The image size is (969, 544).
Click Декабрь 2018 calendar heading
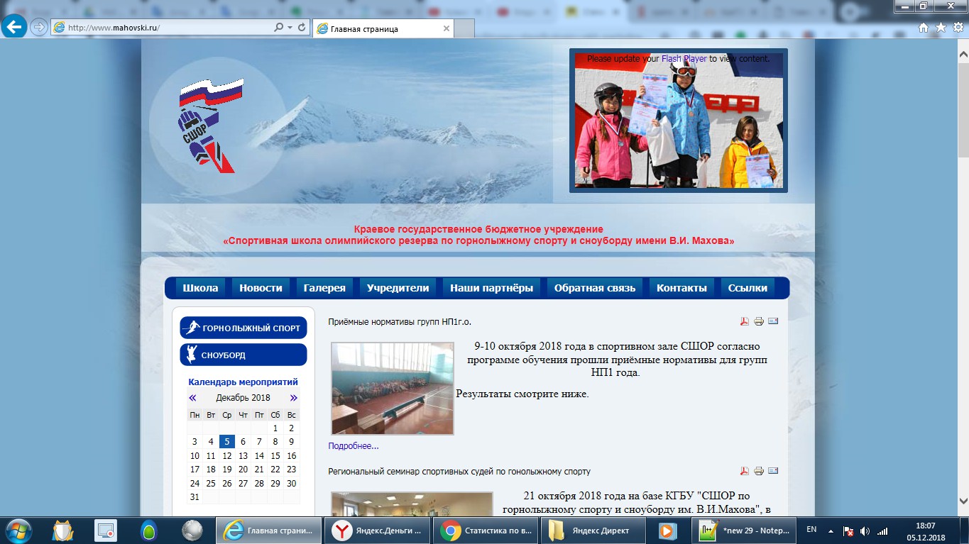coord(243,398)
